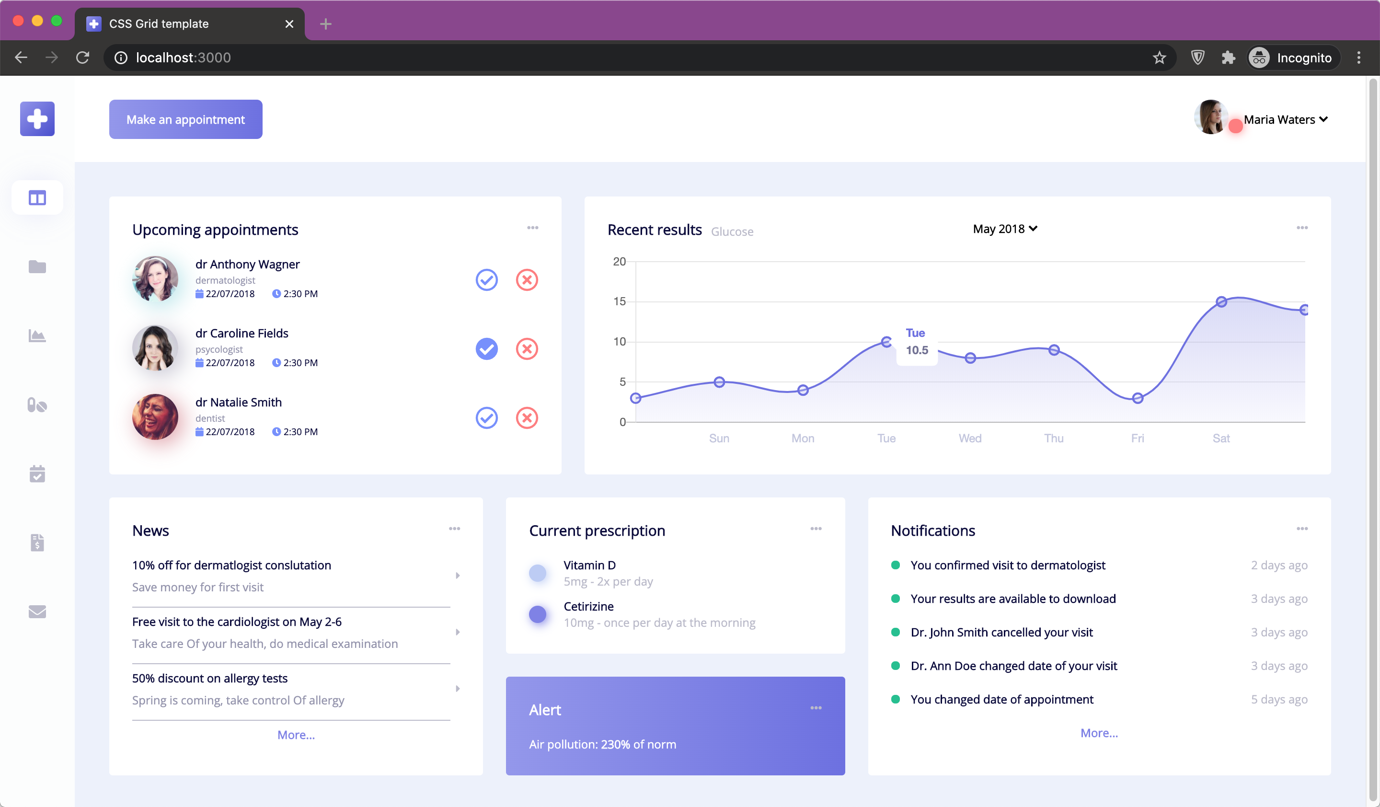
Task: Open the calendar check sidebar icon
Action: (x=37, y=474)
